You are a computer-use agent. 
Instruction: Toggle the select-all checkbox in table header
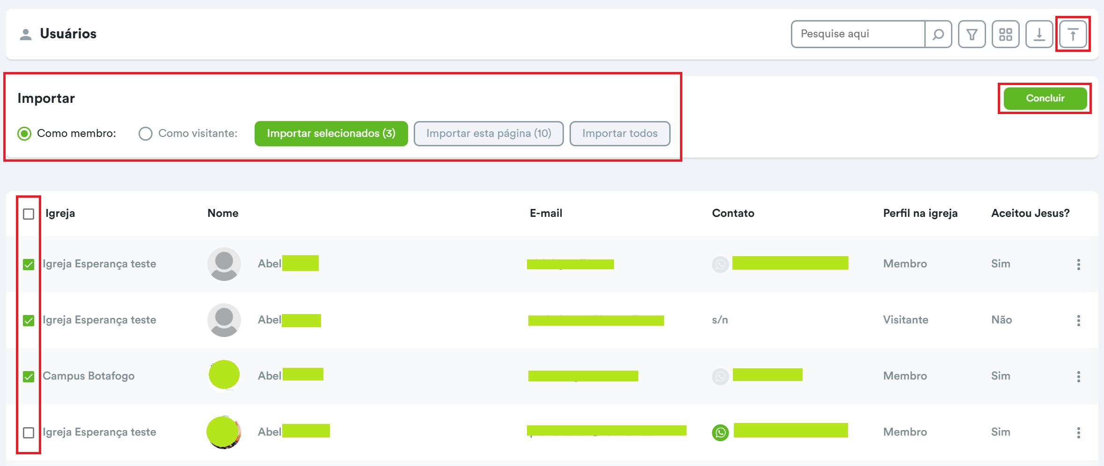pyautogui.click(x=29, y=214)
